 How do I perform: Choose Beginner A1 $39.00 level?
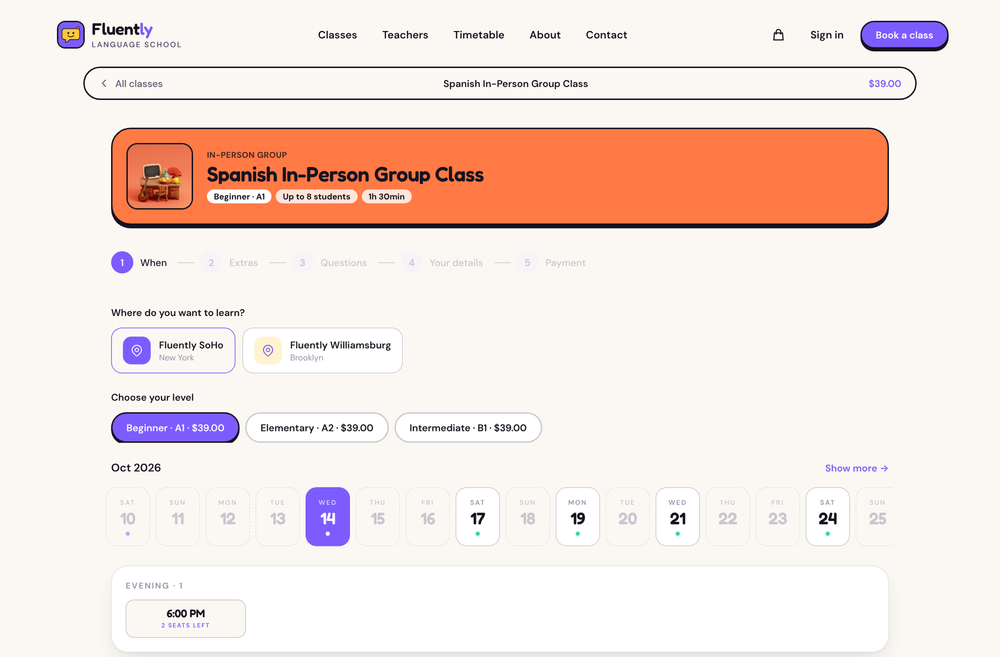point(175,427)
